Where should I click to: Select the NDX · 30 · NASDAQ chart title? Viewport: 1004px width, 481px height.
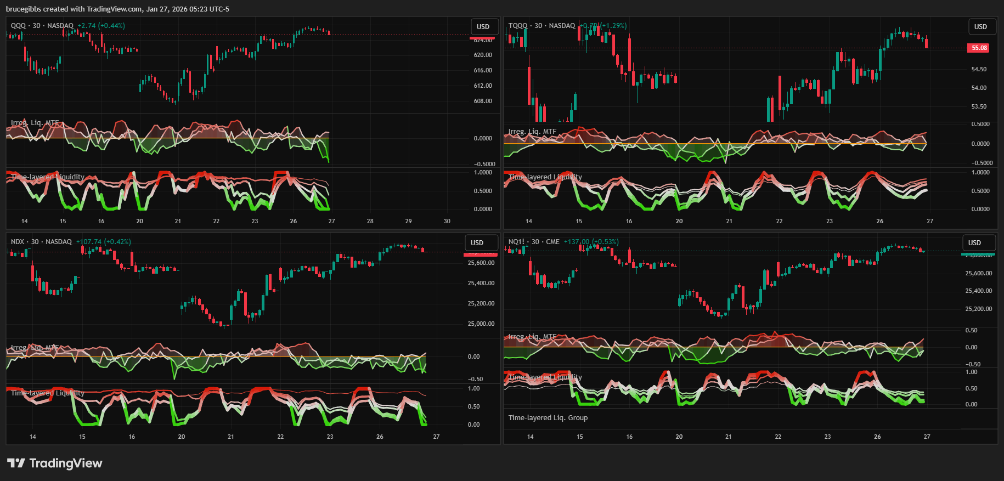coord(41,242)
